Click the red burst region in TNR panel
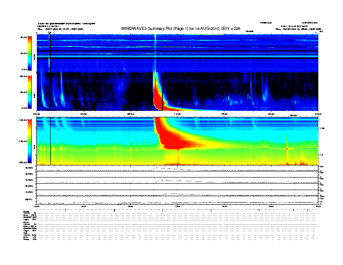This screenshot has height=265, width=343. [175, 138]
